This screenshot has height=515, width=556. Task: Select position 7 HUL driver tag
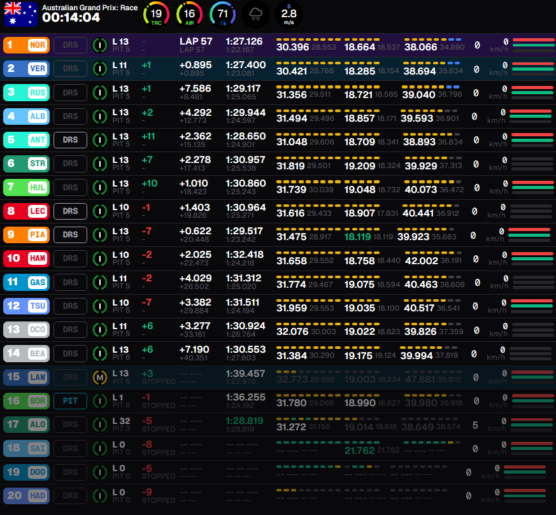[26, 187]
